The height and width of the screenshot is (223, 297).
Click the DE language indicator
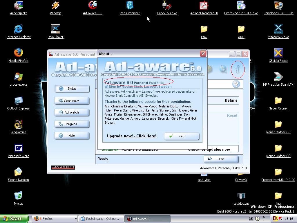coord(251,219)
